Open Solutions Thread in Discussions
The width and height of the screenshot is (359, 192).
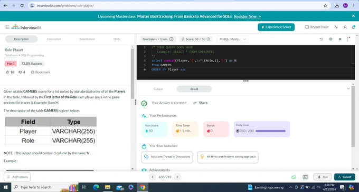pyautogui.click(x=167, y=157)
